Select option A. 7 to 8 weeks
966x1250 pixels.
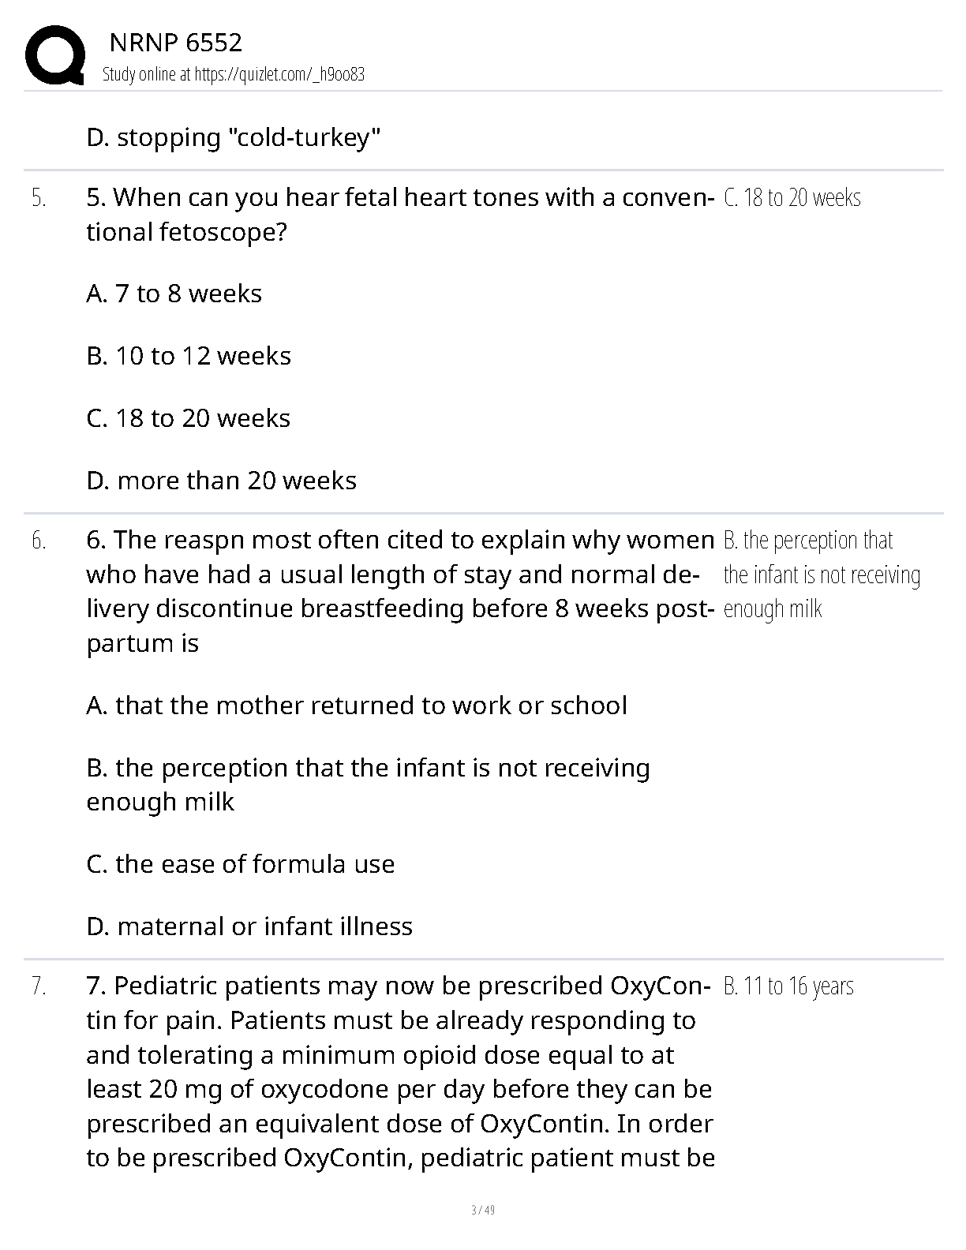(174, 294)
